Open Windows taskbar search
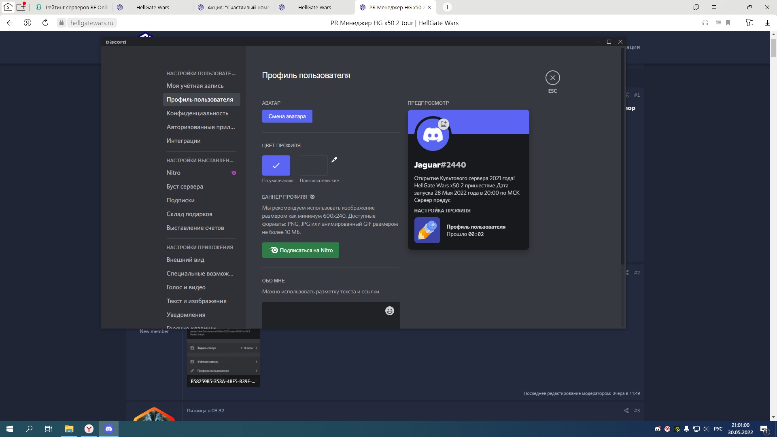This screenshot has width=777, height=437. [29, 429]
